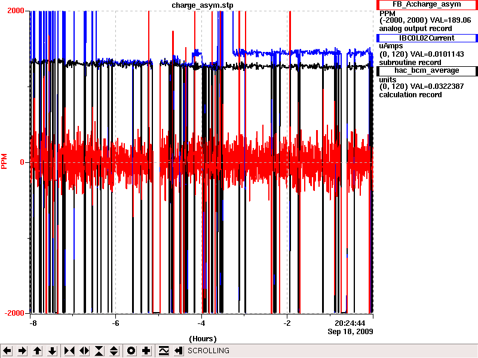Click the 'units' label under hac_bcm_average
The height and width of the screenshot is (358, 478).
[387, 80]
